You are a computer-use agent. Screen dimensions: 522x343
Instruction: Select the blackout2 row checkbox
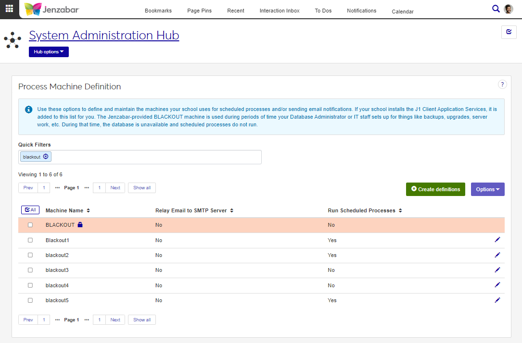click(30, 255)
